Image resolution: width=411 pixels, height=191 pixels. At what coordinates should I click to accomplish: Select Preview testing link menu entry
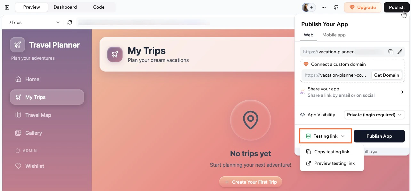pyautogui.click(x=332, y=163)
